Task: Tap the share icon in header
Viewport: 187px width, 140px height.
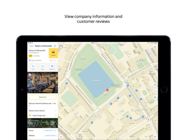Action: [55, 46]
